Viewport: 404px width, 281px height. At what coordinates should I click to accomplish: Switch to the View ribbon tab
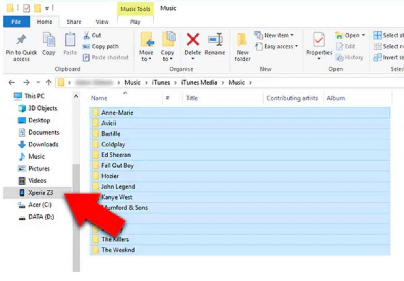click(102, 22)
